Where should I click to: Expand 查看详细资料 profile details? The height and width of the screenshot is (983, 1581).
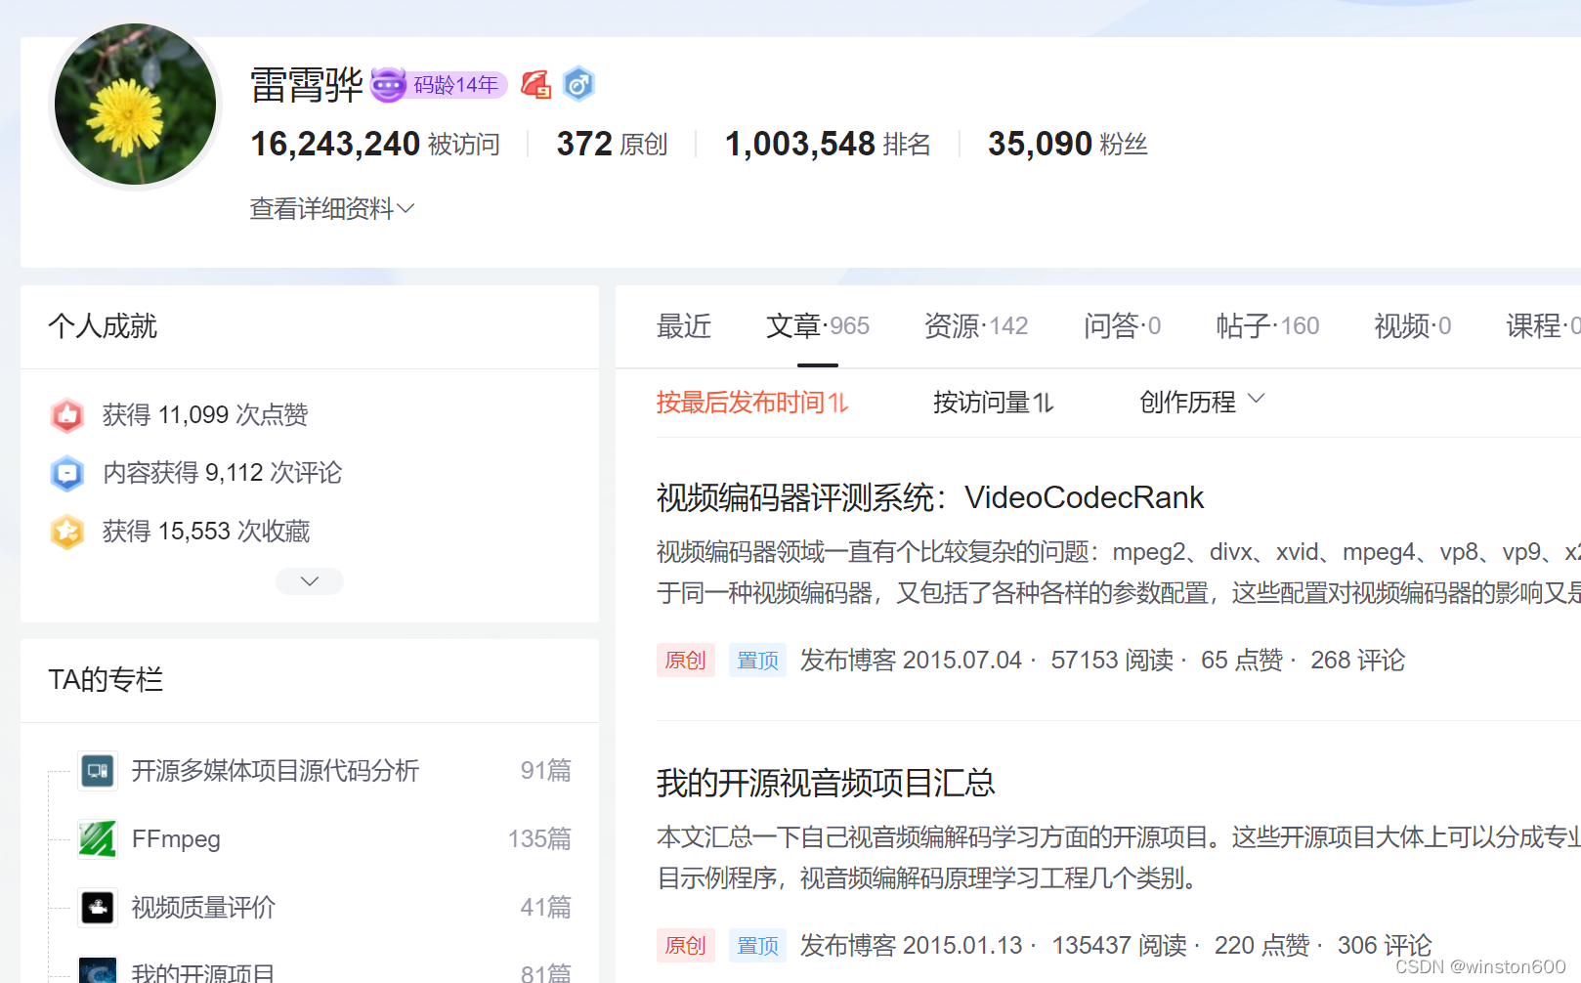click(332, 208)
